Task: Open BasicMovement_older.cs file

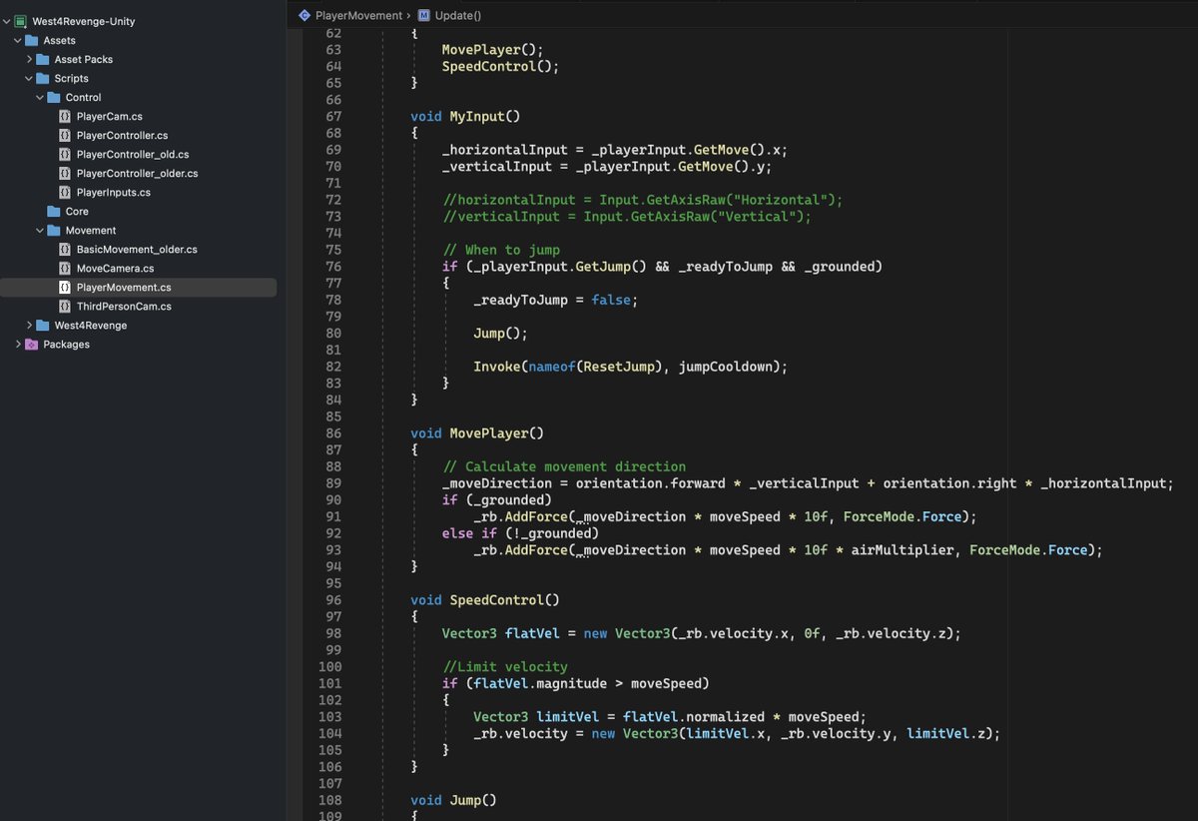Action: pos(139,249)
